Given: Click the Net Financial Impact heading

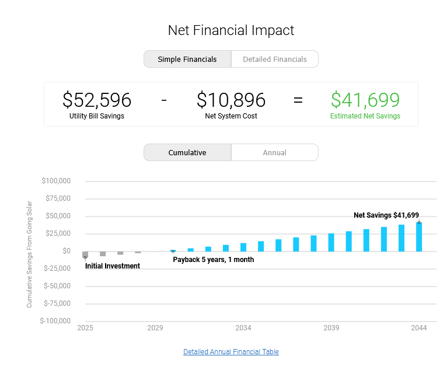Looking at the screenshot, I should (x=231, y=30).
